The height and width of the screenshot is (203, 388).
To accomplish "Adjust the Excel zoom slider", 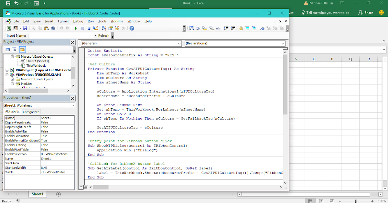I will [355, 201].
